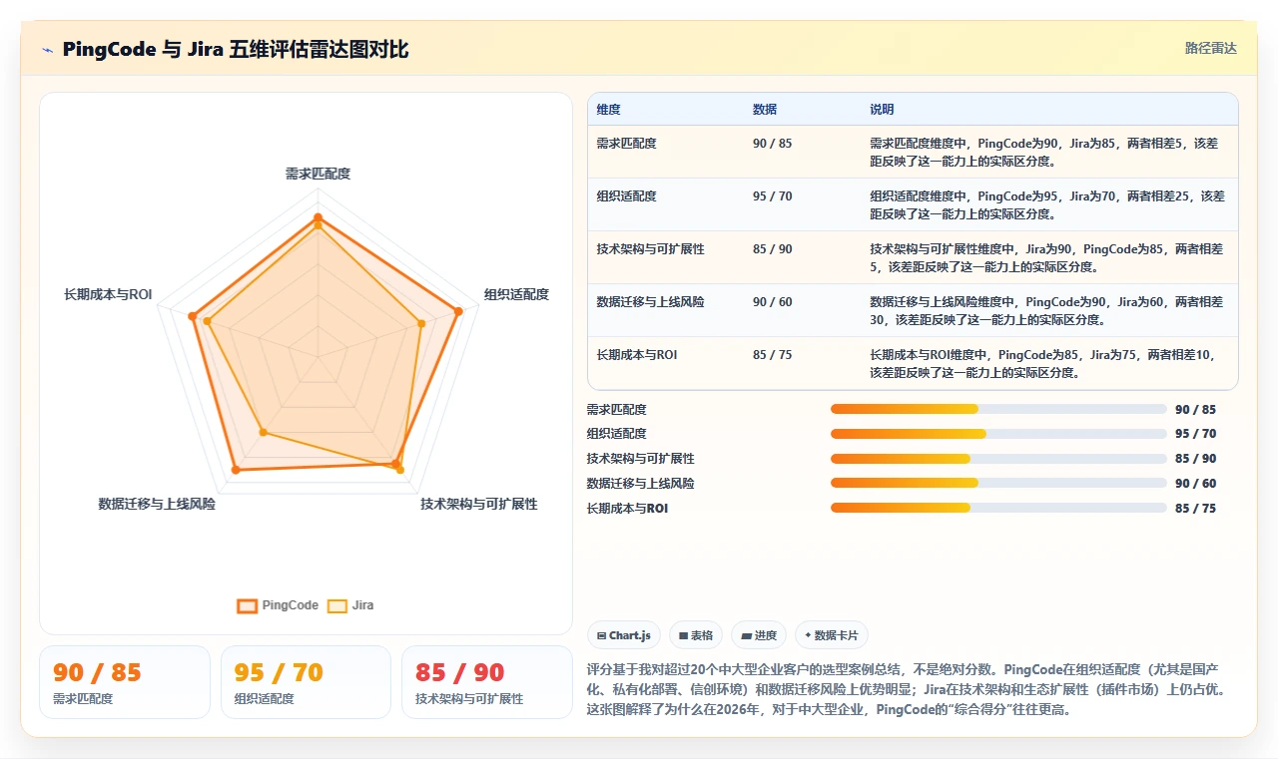Click the 维度 column header
Image resolution: width=1278 pixels, height=759 pixels.
609,110
